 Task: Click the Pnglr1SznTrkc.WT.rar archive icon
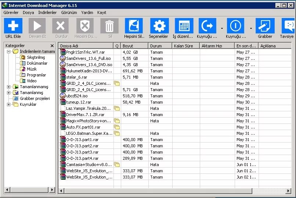(x=63, y=52)
